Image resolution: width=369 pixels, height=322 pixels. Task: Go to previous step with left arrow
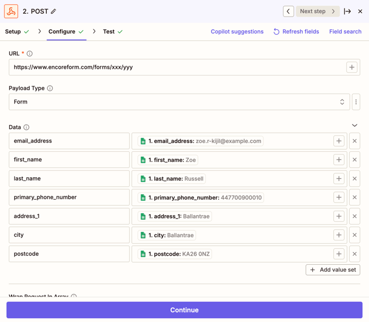tap(288, 11)
